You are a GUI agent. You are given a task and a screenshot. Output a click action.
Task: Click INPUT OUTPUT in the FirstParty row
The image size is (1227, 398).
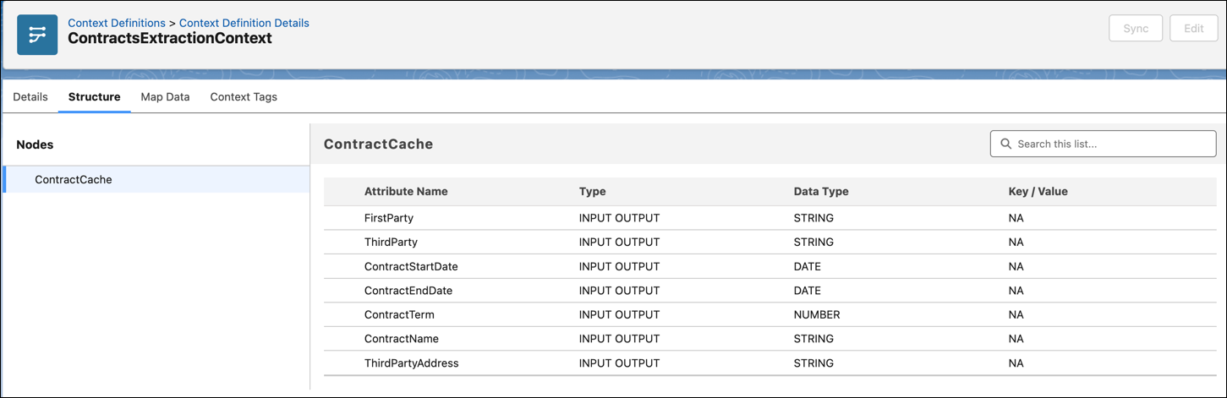coord(619,218)
